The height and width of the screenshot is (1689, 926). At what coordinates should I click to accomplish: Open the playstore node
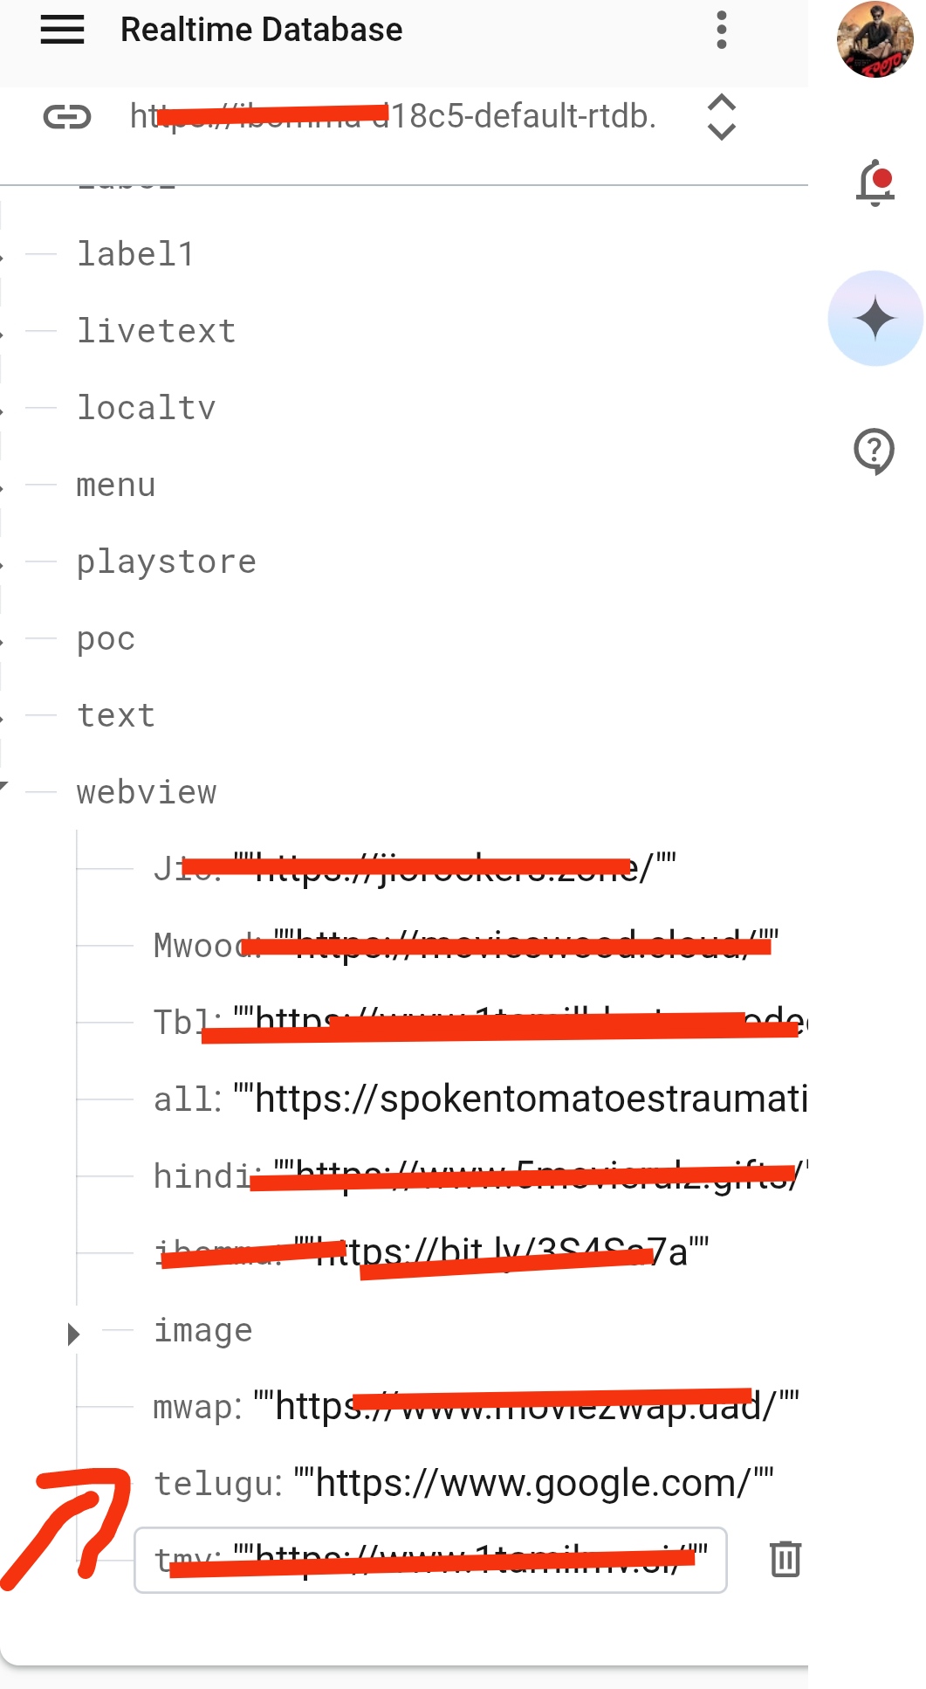click(x=167, y=562)
